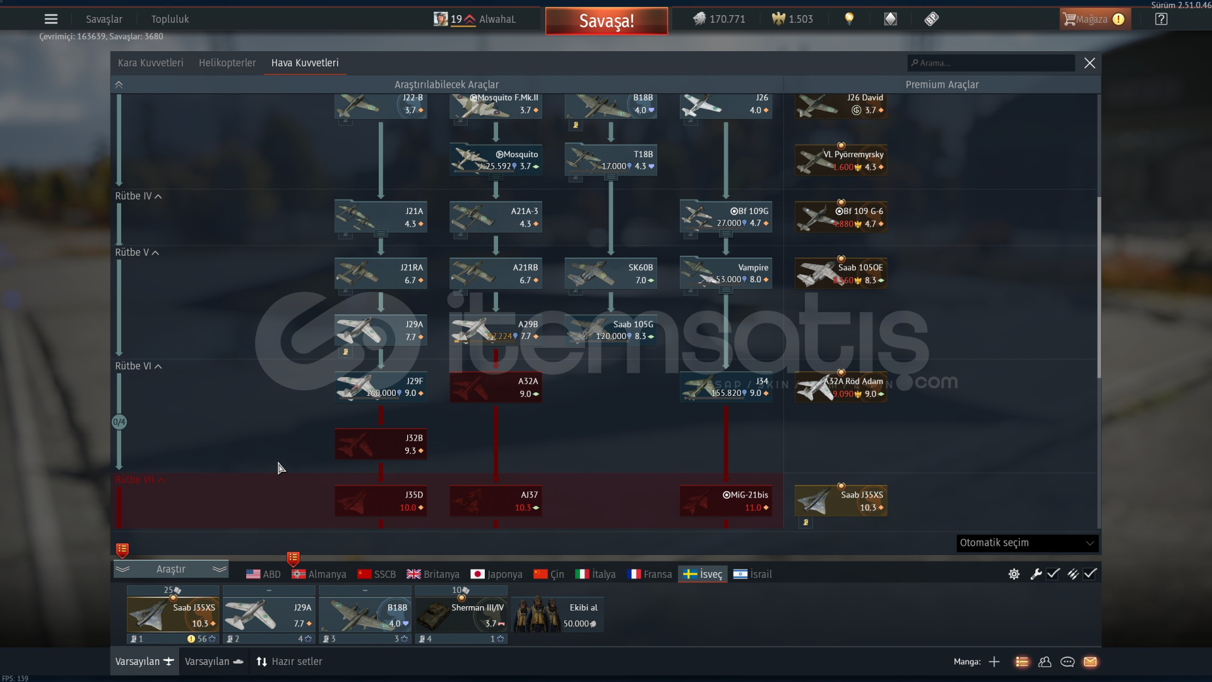The width and height of the screenshot is (1212, 682).
Task: Add squad member with plus icon
Action: [994, 662]
